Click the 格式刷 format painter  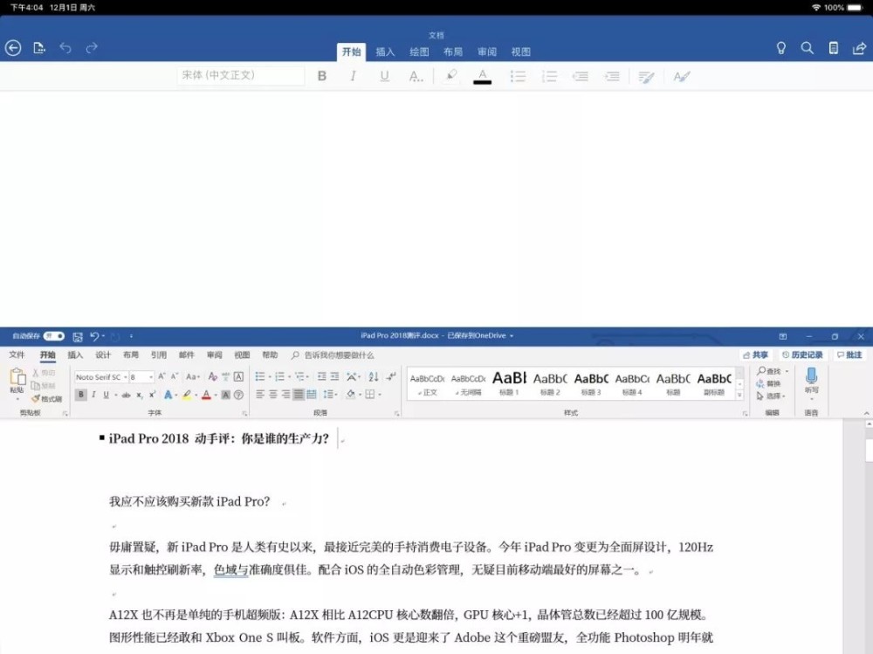[x=47, y=398]
